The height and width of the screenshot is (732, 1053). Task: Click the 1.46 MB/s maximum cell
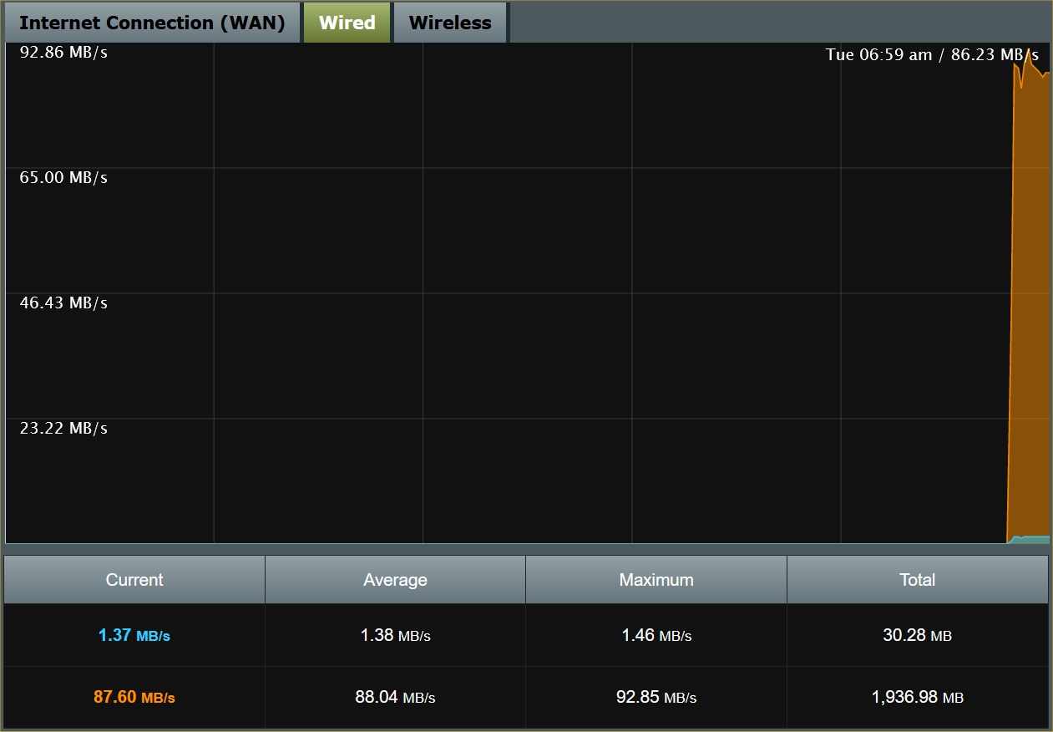[x=656, y=635]
